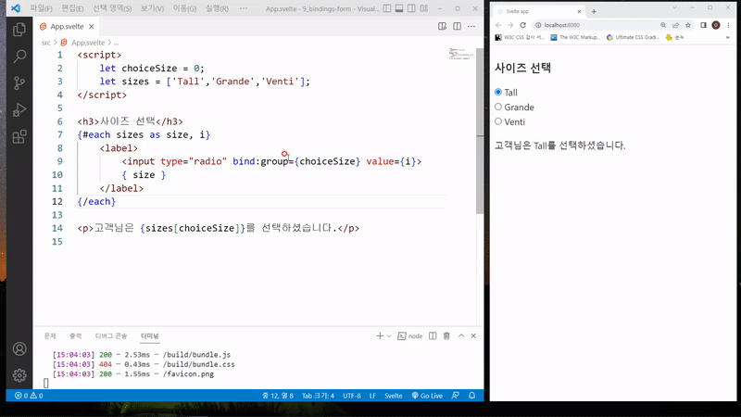
Task: Change the Svelte language mode
Action: pos(393,396)
